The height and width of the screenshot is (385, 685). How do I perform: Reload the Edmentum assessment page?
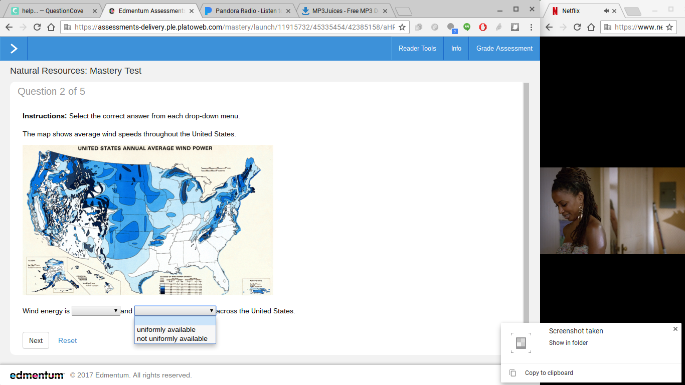37,27
